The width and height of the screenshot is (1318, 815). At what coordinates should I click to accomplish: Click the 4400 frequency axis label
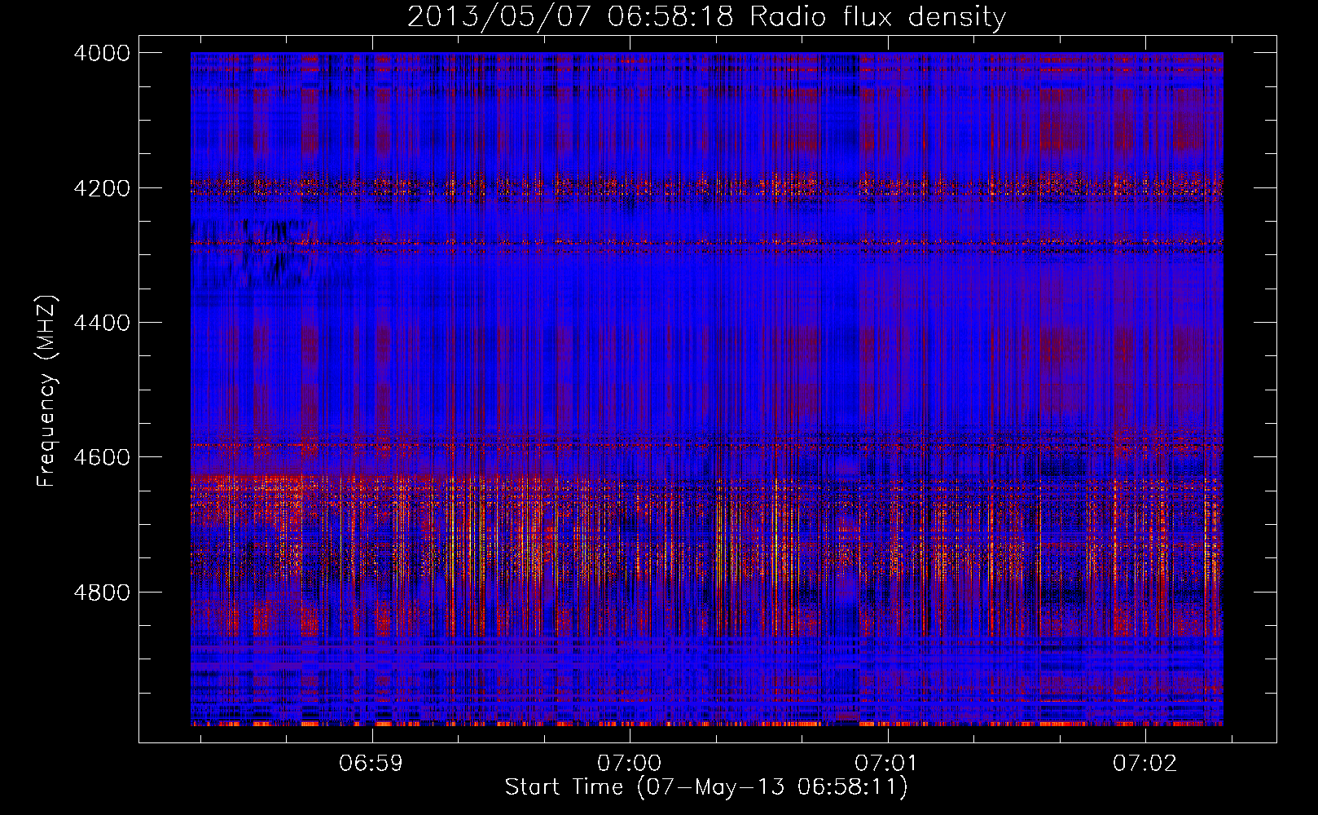(x=102, y=323)
